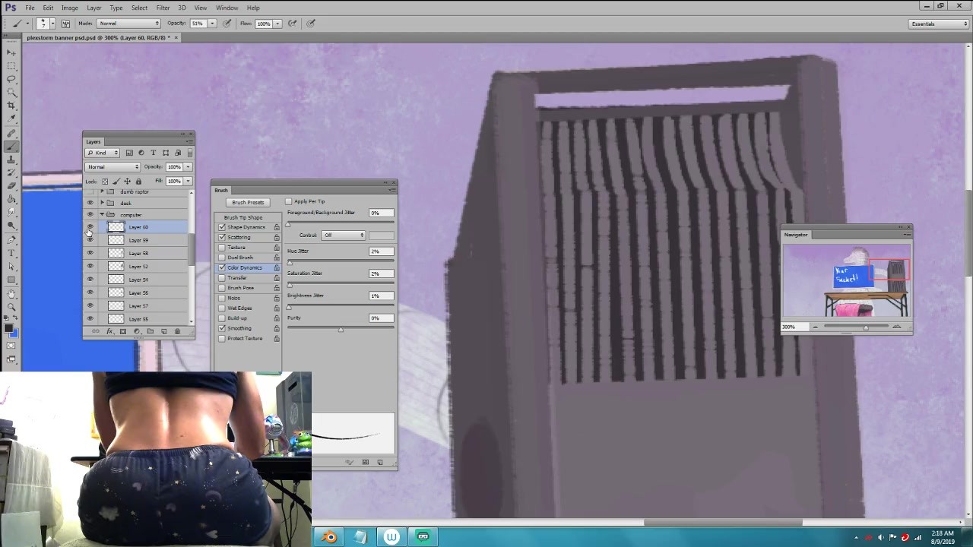
Task: Select the Eyedropper tool
Action: tap(11, 119)
